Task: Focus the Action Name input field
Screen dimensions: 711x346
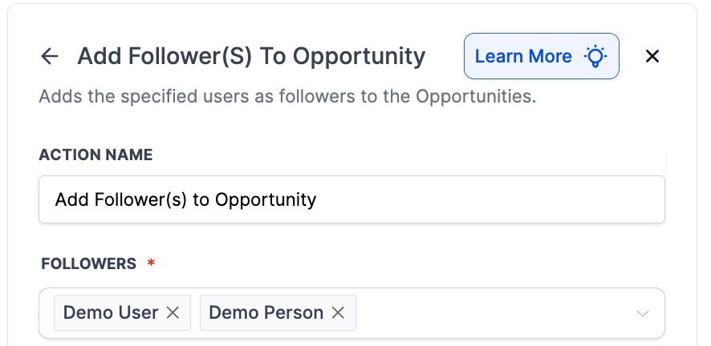Action: [351, 199]
